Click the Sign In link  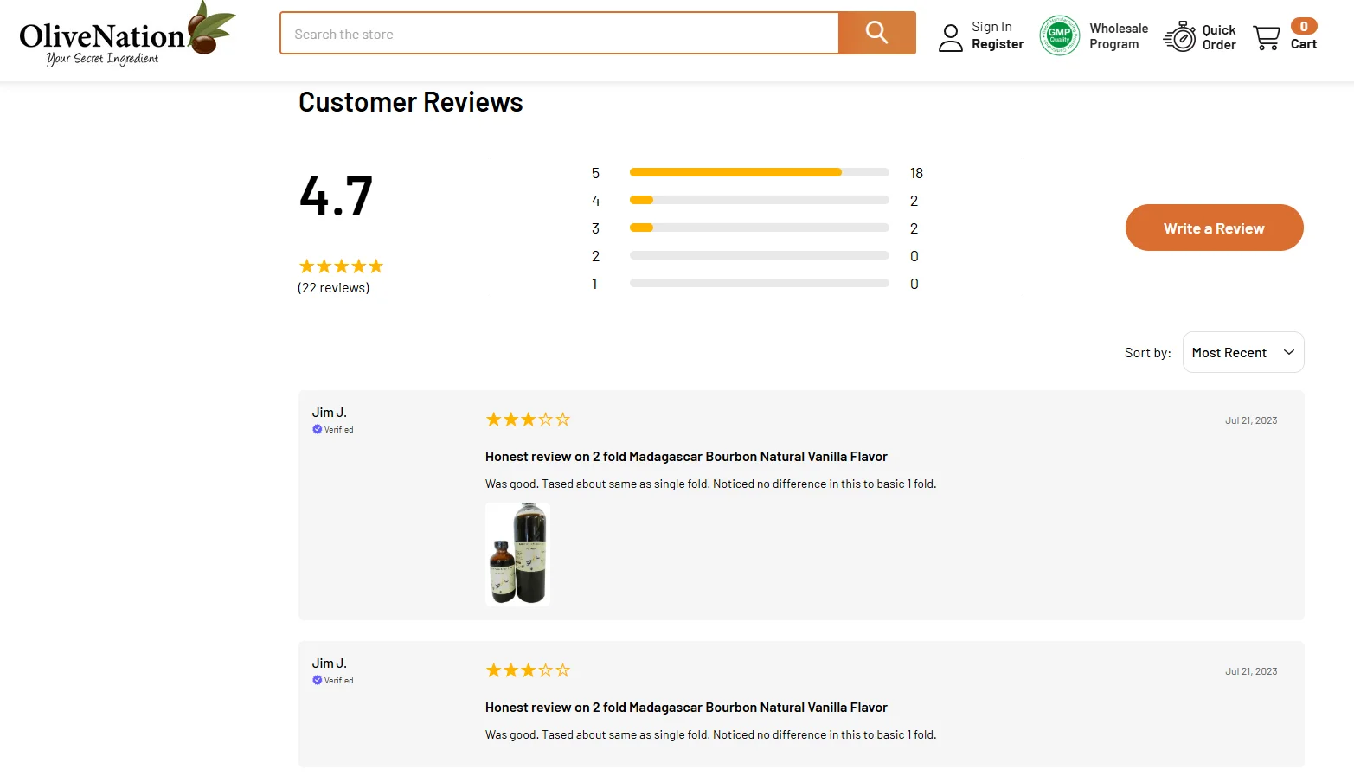pos(991,25)
